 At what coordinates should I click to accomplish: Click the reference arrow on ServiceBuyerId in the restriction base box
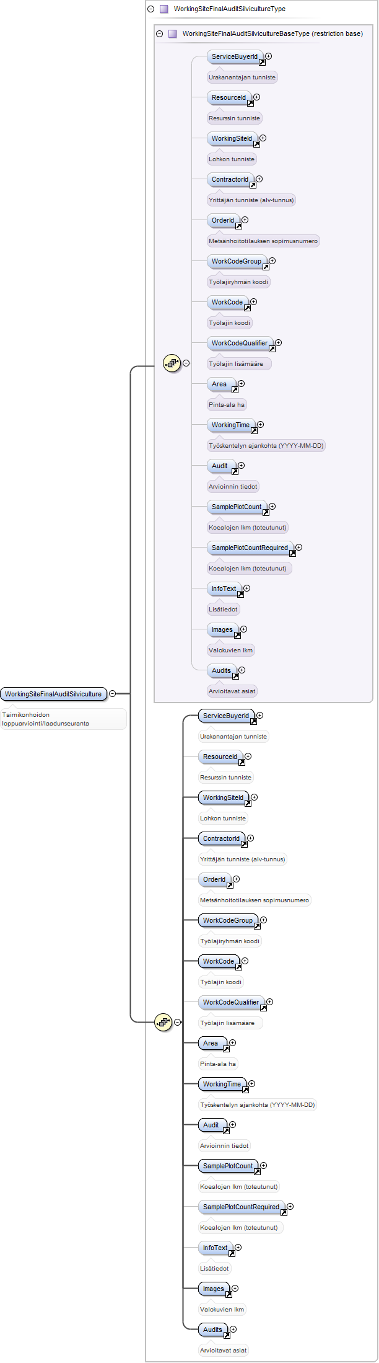click(262, 63)
